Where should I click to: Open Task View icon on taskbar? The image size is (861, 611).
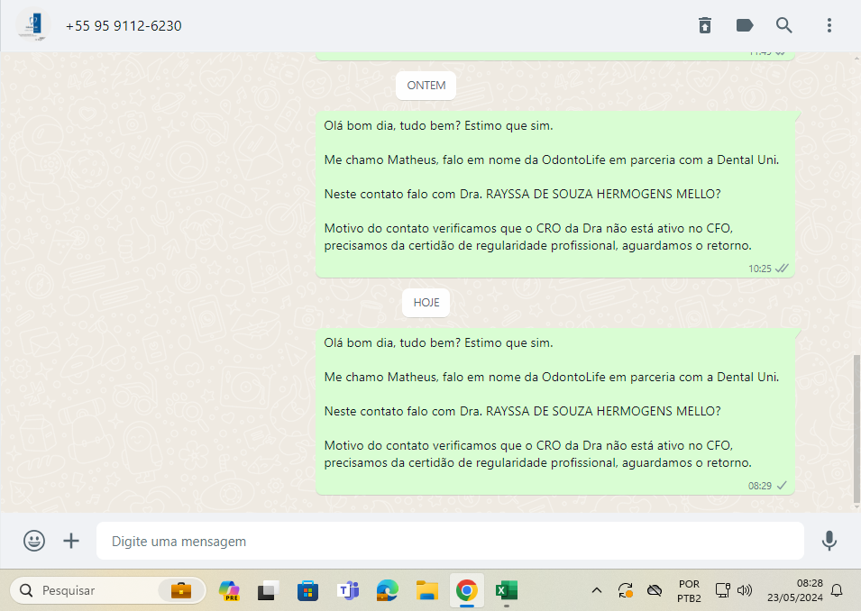(x=268, y=590)
